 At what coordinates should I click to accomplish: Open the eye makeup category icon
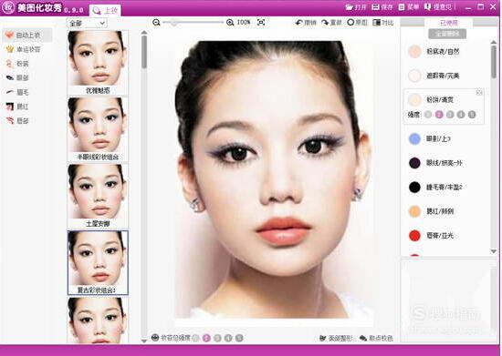tap(10, 77)
